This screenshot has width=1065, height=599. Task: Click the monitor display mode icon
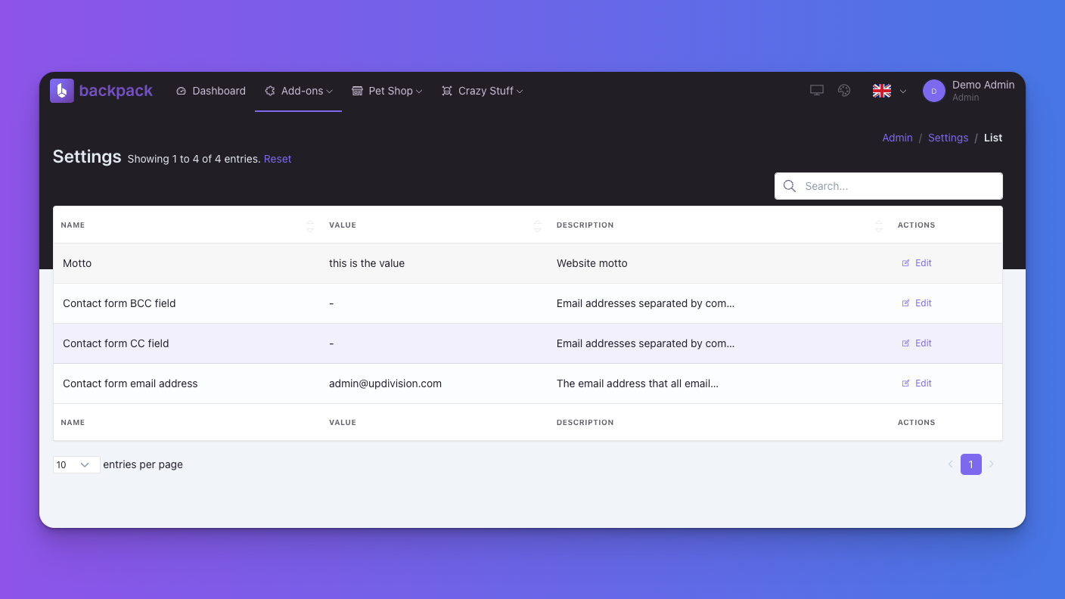[817, 91]
